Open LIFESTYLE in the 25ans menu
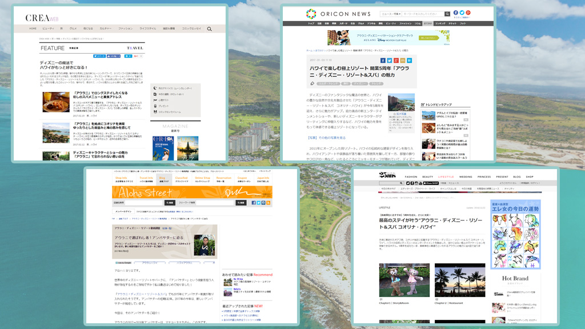Image resolution: width=585 pixels, height=329 pixels. [446, 177]
